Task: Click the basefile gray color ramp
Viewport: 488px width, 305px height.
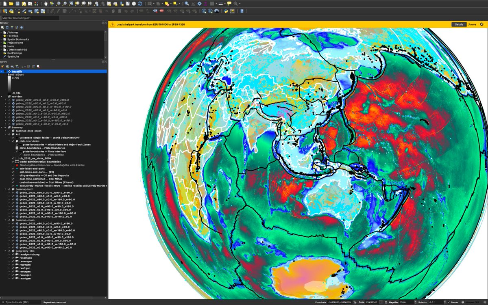Action: 9,85
